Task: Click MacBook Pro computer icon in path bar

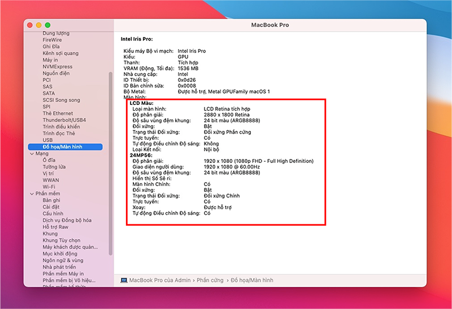Action: coord(124,280)
